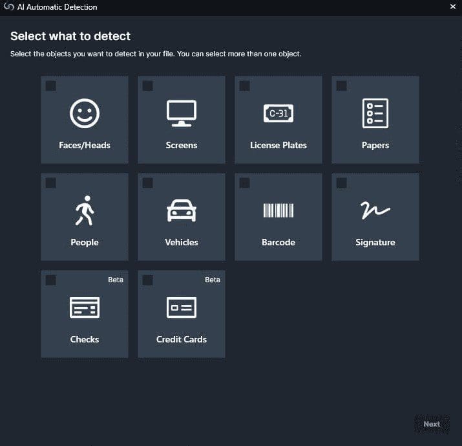The width and height of the screenshot is (462, 446).
Task: Enable the Credit Cards checkbox
Action: click(x=147, y=280)
